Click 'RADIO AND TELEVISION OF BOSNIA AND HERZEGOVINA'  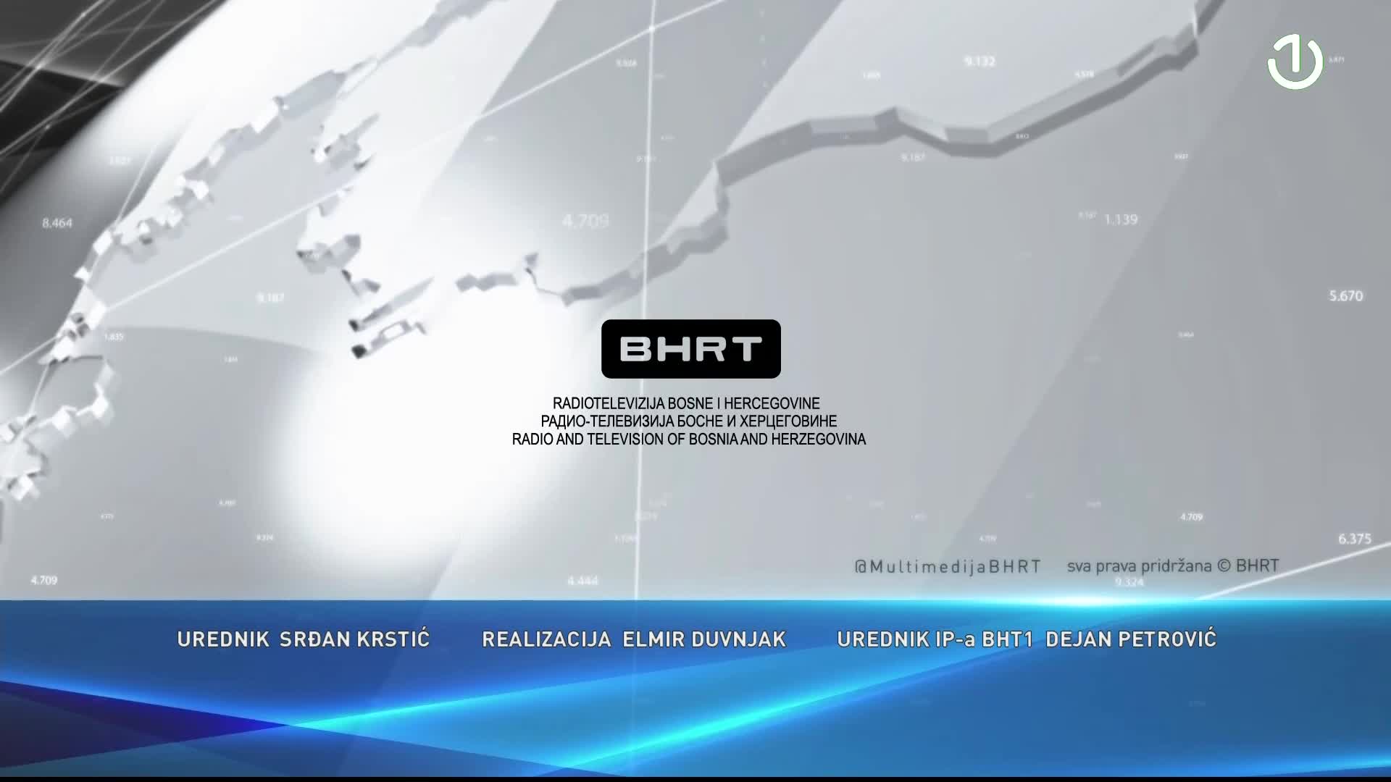pyautogui.click(x=689, y=440)
